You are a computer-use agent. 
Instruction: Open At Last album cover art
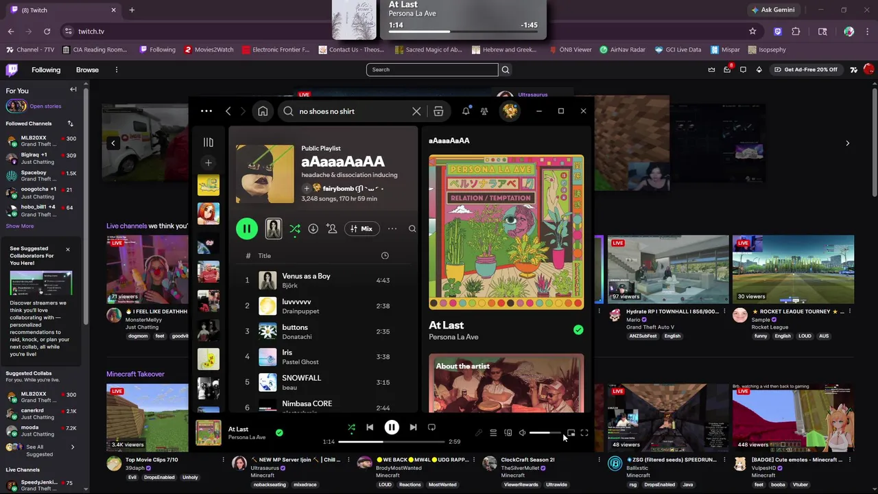point(506,232)
